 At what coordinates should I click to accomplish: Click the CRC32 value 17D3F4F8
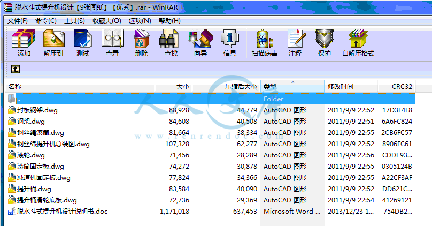point(397,110)
